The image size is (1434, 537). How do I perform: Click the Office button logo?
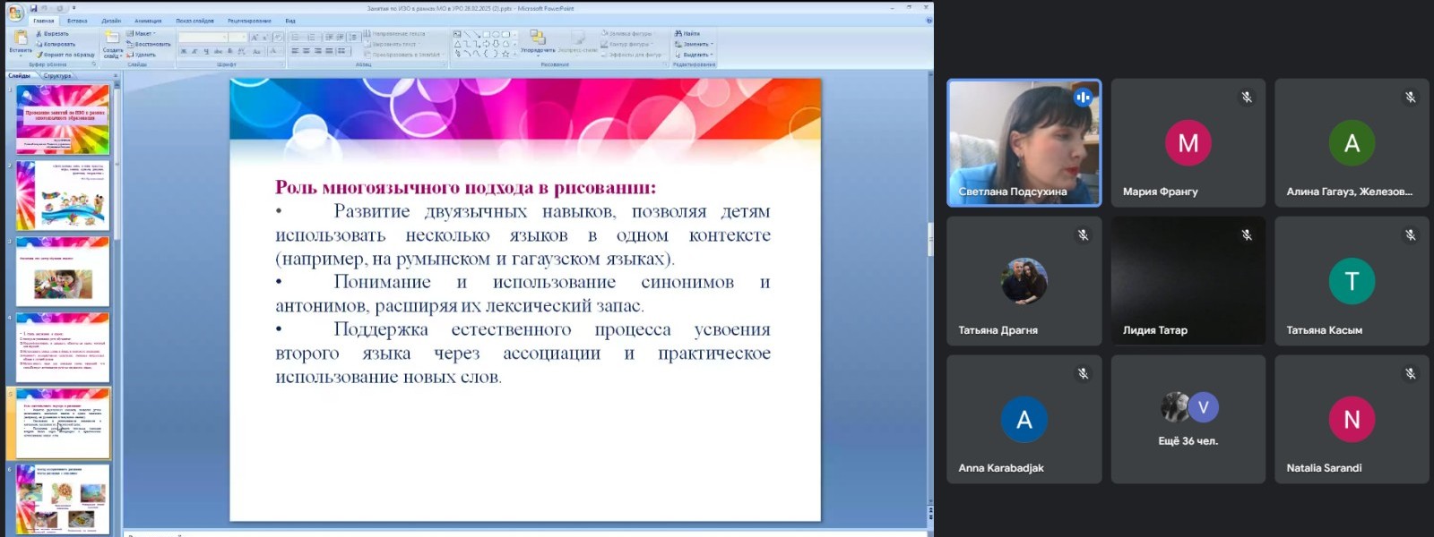tap(15, 12)
